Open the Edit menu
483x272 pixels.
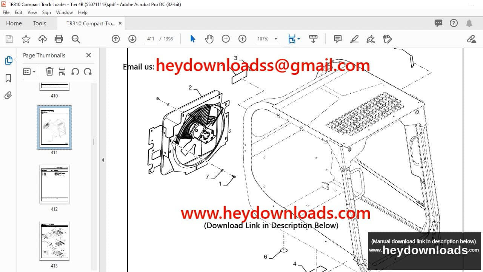coord(18,12)
